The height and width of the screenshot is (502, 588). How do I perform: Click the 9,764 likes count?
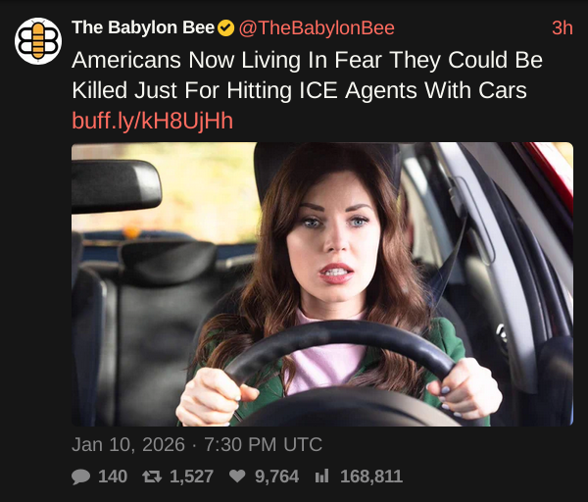[276, 477]
